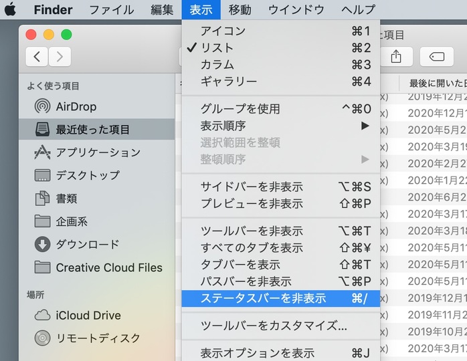Open the 移動 menu

coord(240,10)
